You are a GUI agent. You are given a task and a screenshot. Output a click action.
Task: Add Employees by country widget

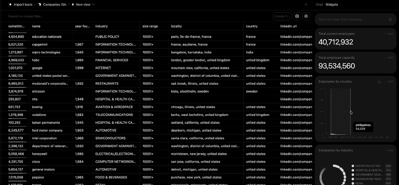[389, 82]
